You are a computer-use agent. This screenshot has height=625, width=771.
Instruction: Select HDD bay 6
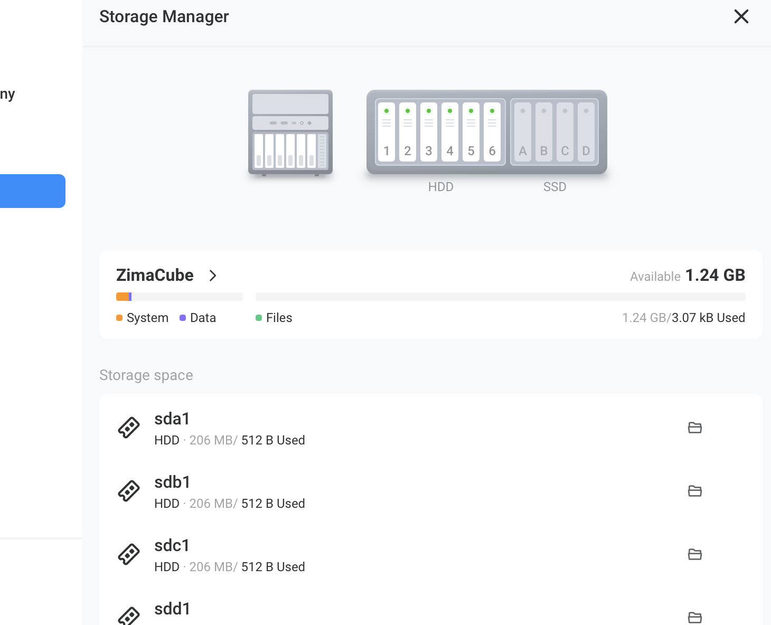pos(492,132)
